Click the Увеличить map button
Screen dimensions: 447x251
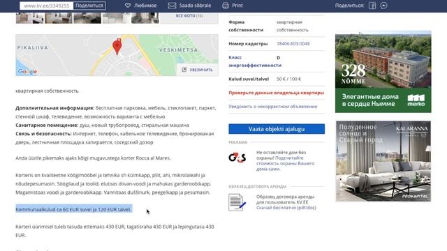[197, 70]
